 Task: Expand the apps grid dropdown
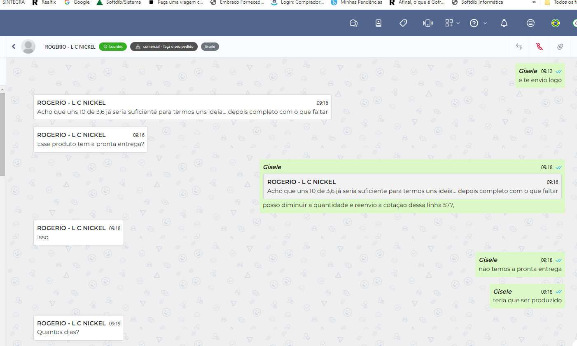(452, 23)
